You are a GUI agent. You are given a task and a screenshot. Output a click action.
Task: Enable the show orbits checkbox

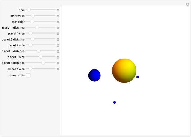click(28, 75)
